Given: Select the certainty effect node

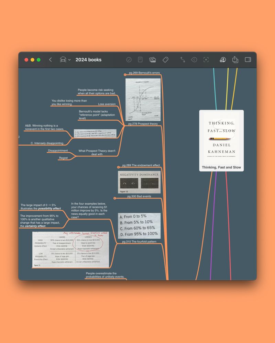Looking at the screenshot, I should pyautogui.click(x=40, y=221).
